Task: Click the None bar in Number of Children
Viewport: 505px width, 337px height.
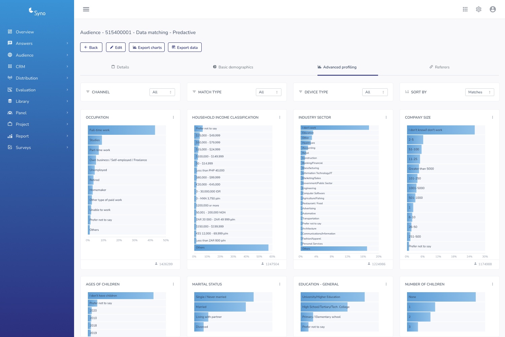Action: click(x=441, y=297)
